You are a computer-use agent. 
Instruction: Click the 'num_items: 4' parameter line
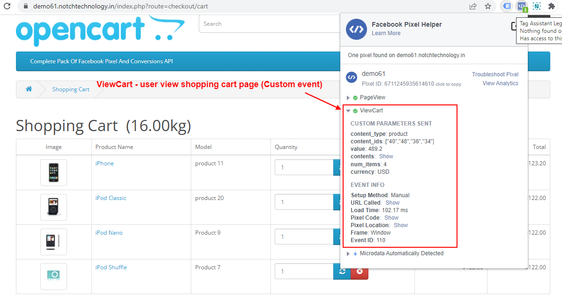click(x=368, y=164)
